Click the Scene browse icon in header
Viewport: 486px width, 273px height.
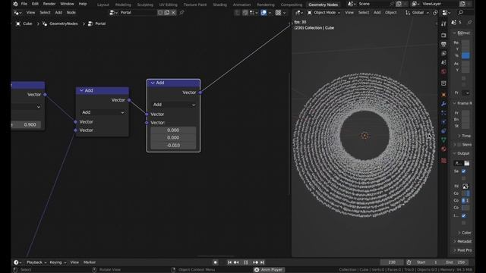352,4
